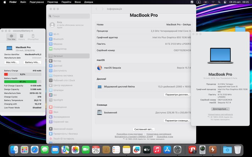
Task: Switch to iPhone/iPad tab in coconutBattery
Action: [x=33, y=37]
